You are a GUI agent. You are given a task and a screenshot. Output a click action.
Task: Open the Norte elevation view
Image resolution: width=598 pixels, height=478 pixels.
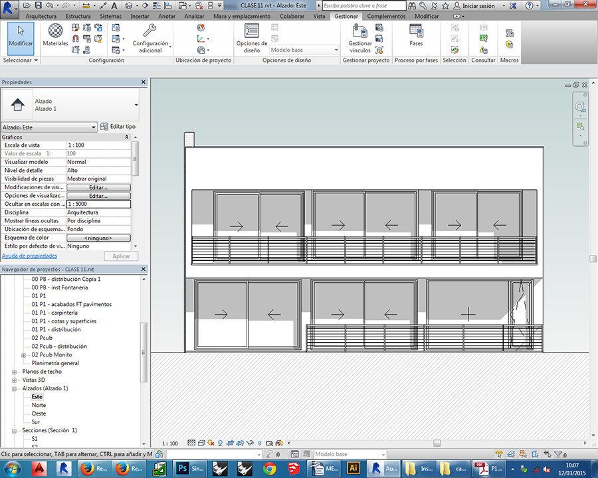(39, 405)
